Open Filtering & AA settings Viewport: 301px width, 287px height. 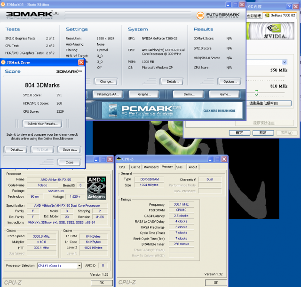[x=108, y=94]
